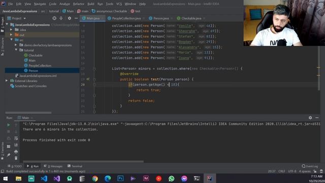Open Run panel settings gear
The width and height of the screenshot is (325, 183).
(310, 117)
